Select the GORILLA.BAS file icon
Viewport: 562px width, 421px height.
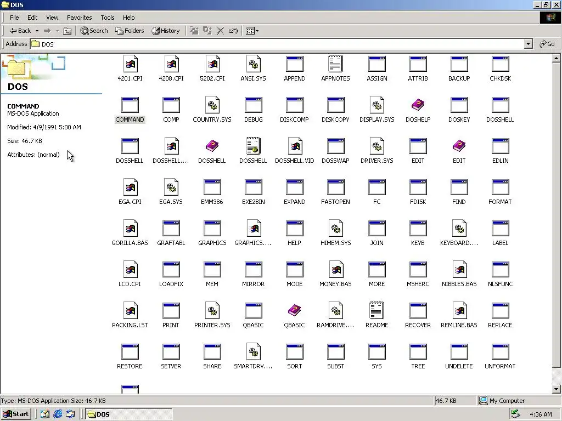[130, 229]
